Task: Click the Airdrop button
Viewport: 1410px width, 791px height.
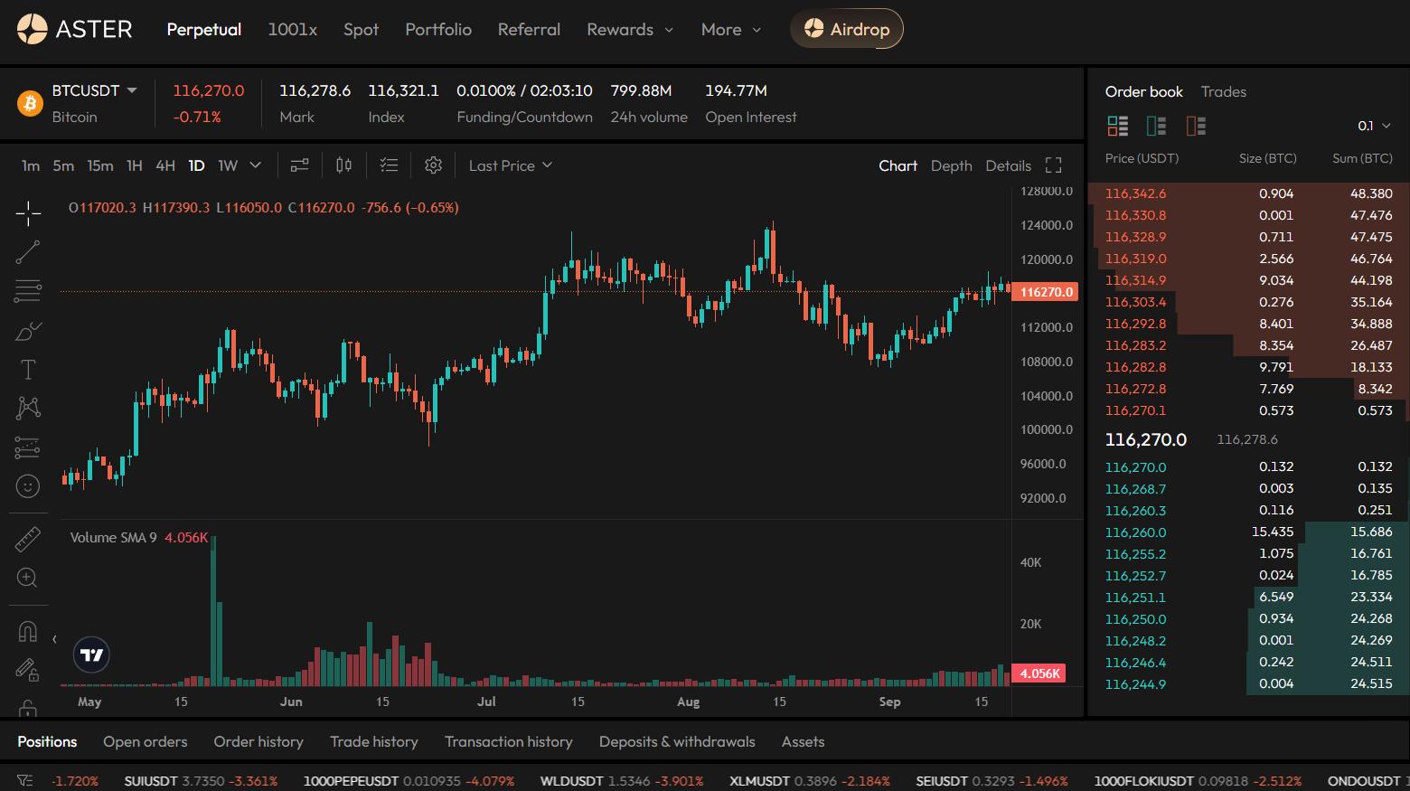Action: [x=847, y=29]
